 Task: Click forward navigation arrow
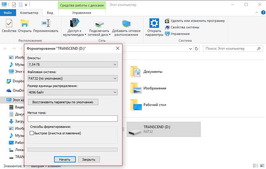tap(14, 49)
